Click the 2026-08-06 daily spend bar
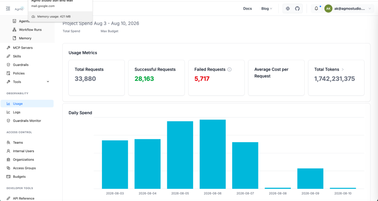378x201 pixels. click(213, 154)
